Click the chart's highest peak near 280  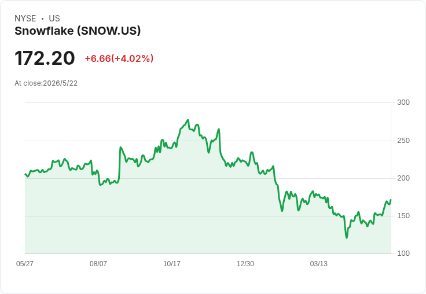click(188, 120)
